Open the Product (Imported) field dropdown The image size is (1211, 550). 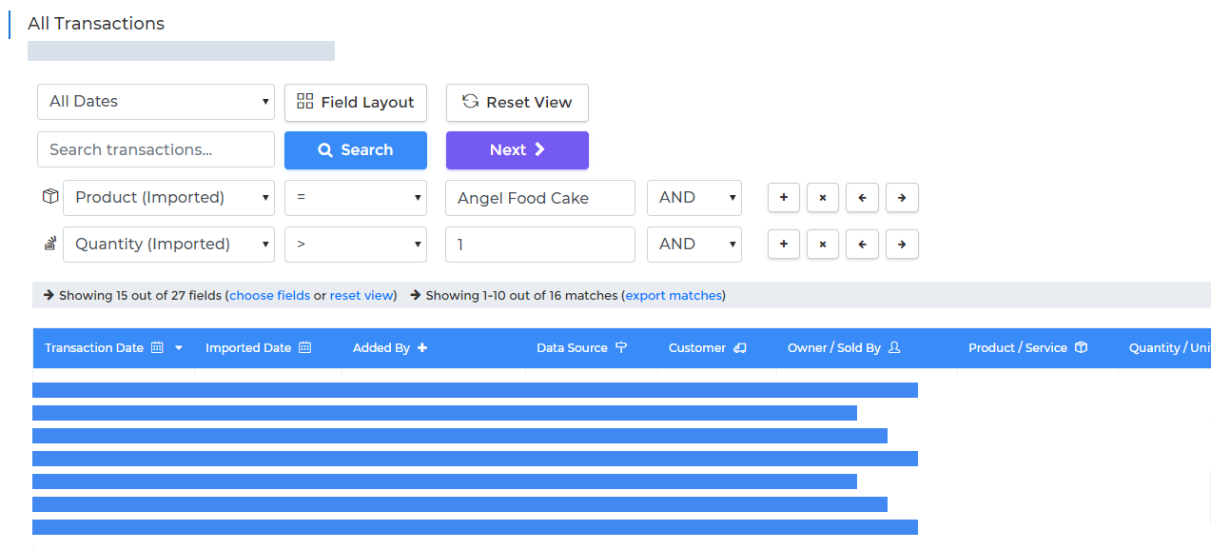168,198
